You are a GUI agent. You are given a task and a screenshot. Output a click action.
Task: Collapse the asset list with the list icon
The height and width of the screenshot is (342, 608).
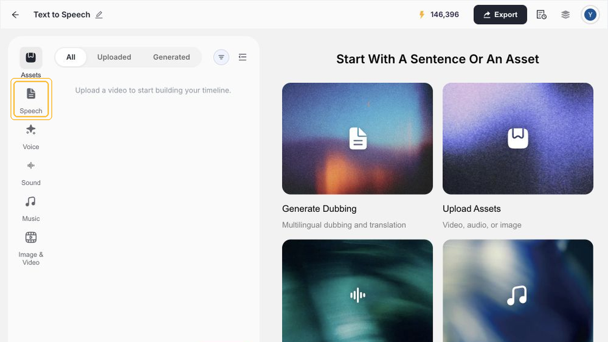point(243,57)
